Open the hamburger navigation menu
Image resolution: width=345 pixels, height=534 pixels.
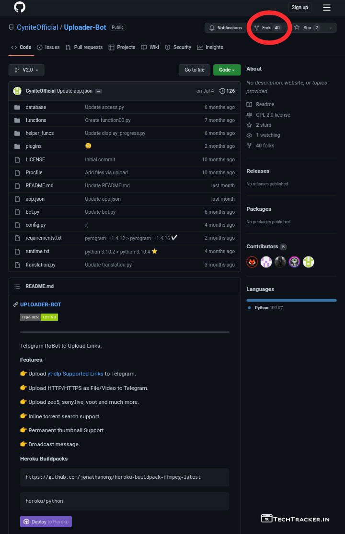pyautogui.click(x=327, y=7)
